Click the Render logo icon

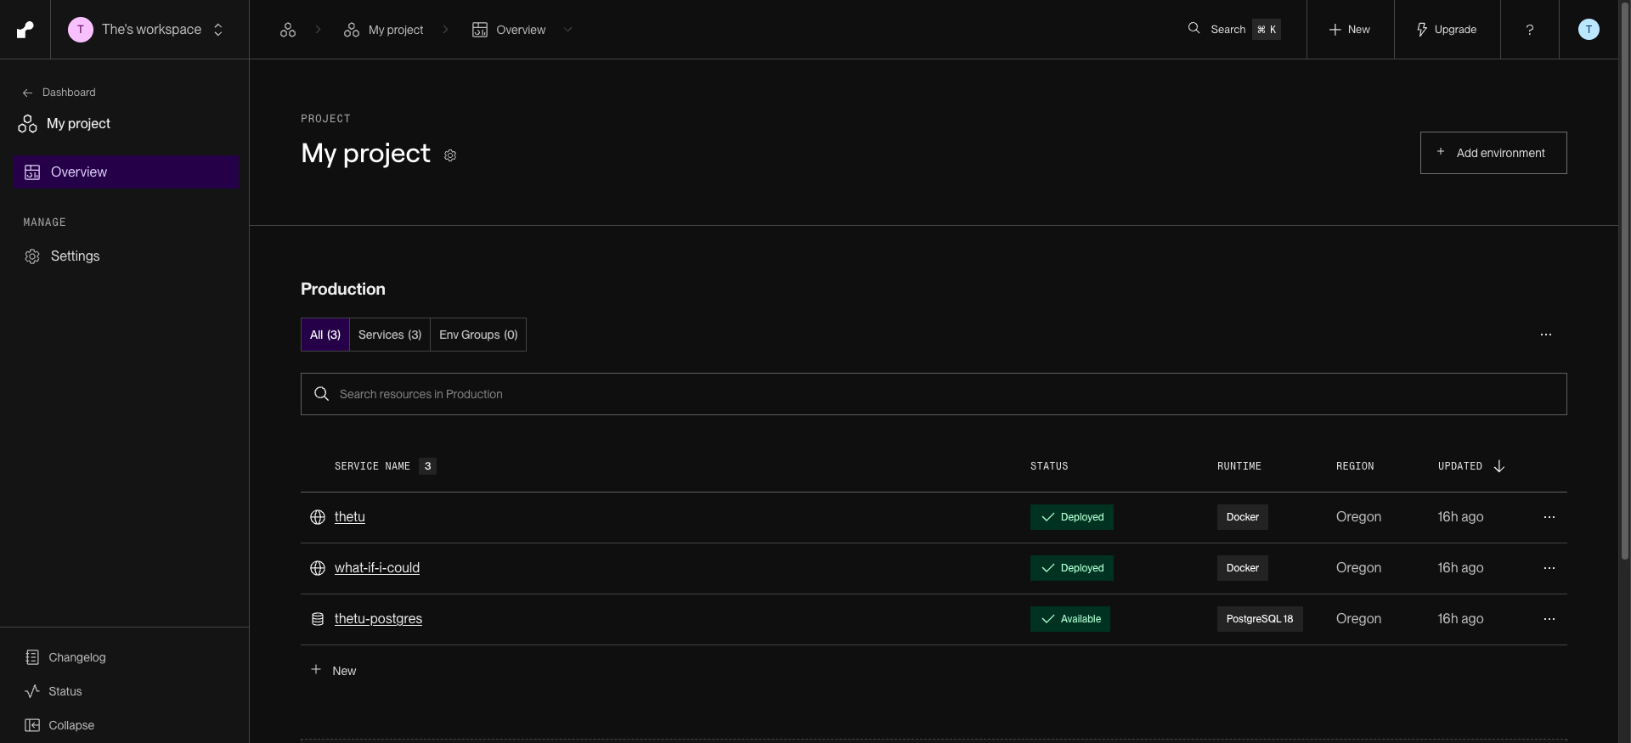[x=25, y=30]
